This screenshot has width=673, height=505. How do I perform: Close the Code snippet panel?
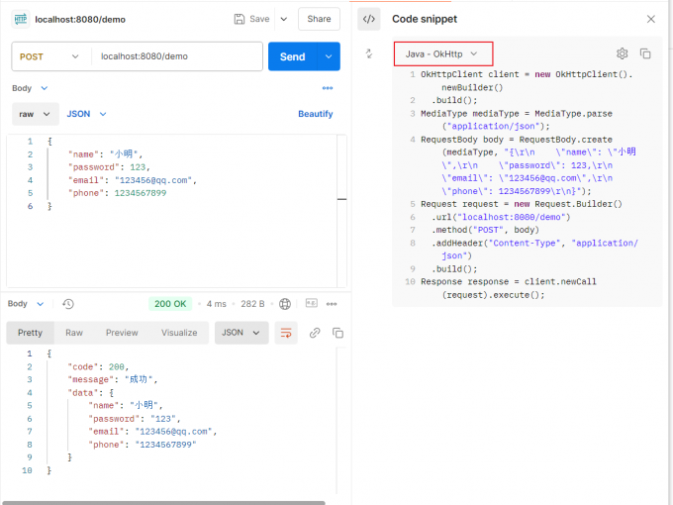coord(651,19)
